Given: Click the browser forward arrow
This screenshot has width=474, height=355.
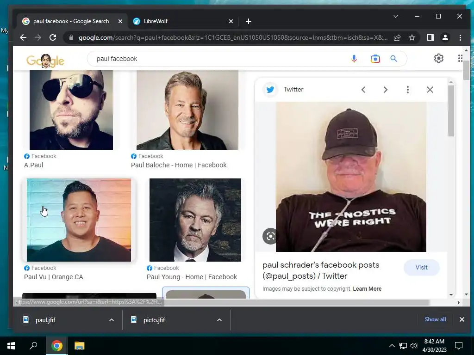Looking at the screenshot, I should click(x=38, y=37).
